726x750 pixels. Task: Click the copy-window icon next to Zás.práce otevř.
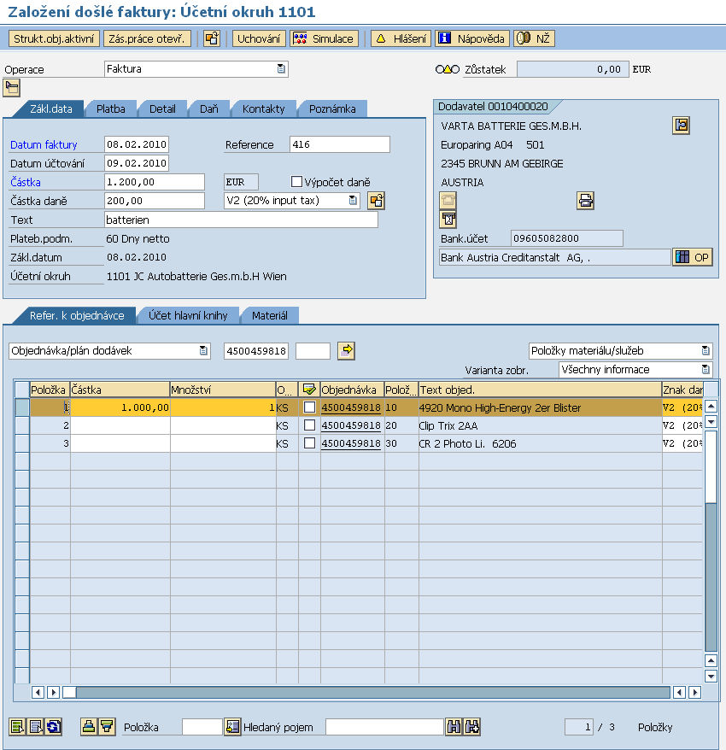[211, 38]
